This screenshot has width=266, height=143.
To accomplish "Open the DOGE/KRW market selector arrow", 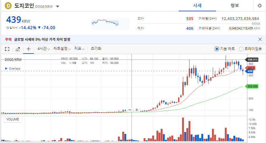I will coord(58,7).
